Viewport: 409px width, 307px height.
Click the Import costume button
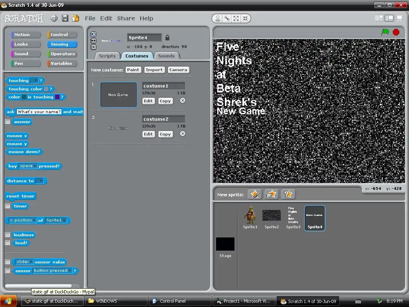pos(154,70)
